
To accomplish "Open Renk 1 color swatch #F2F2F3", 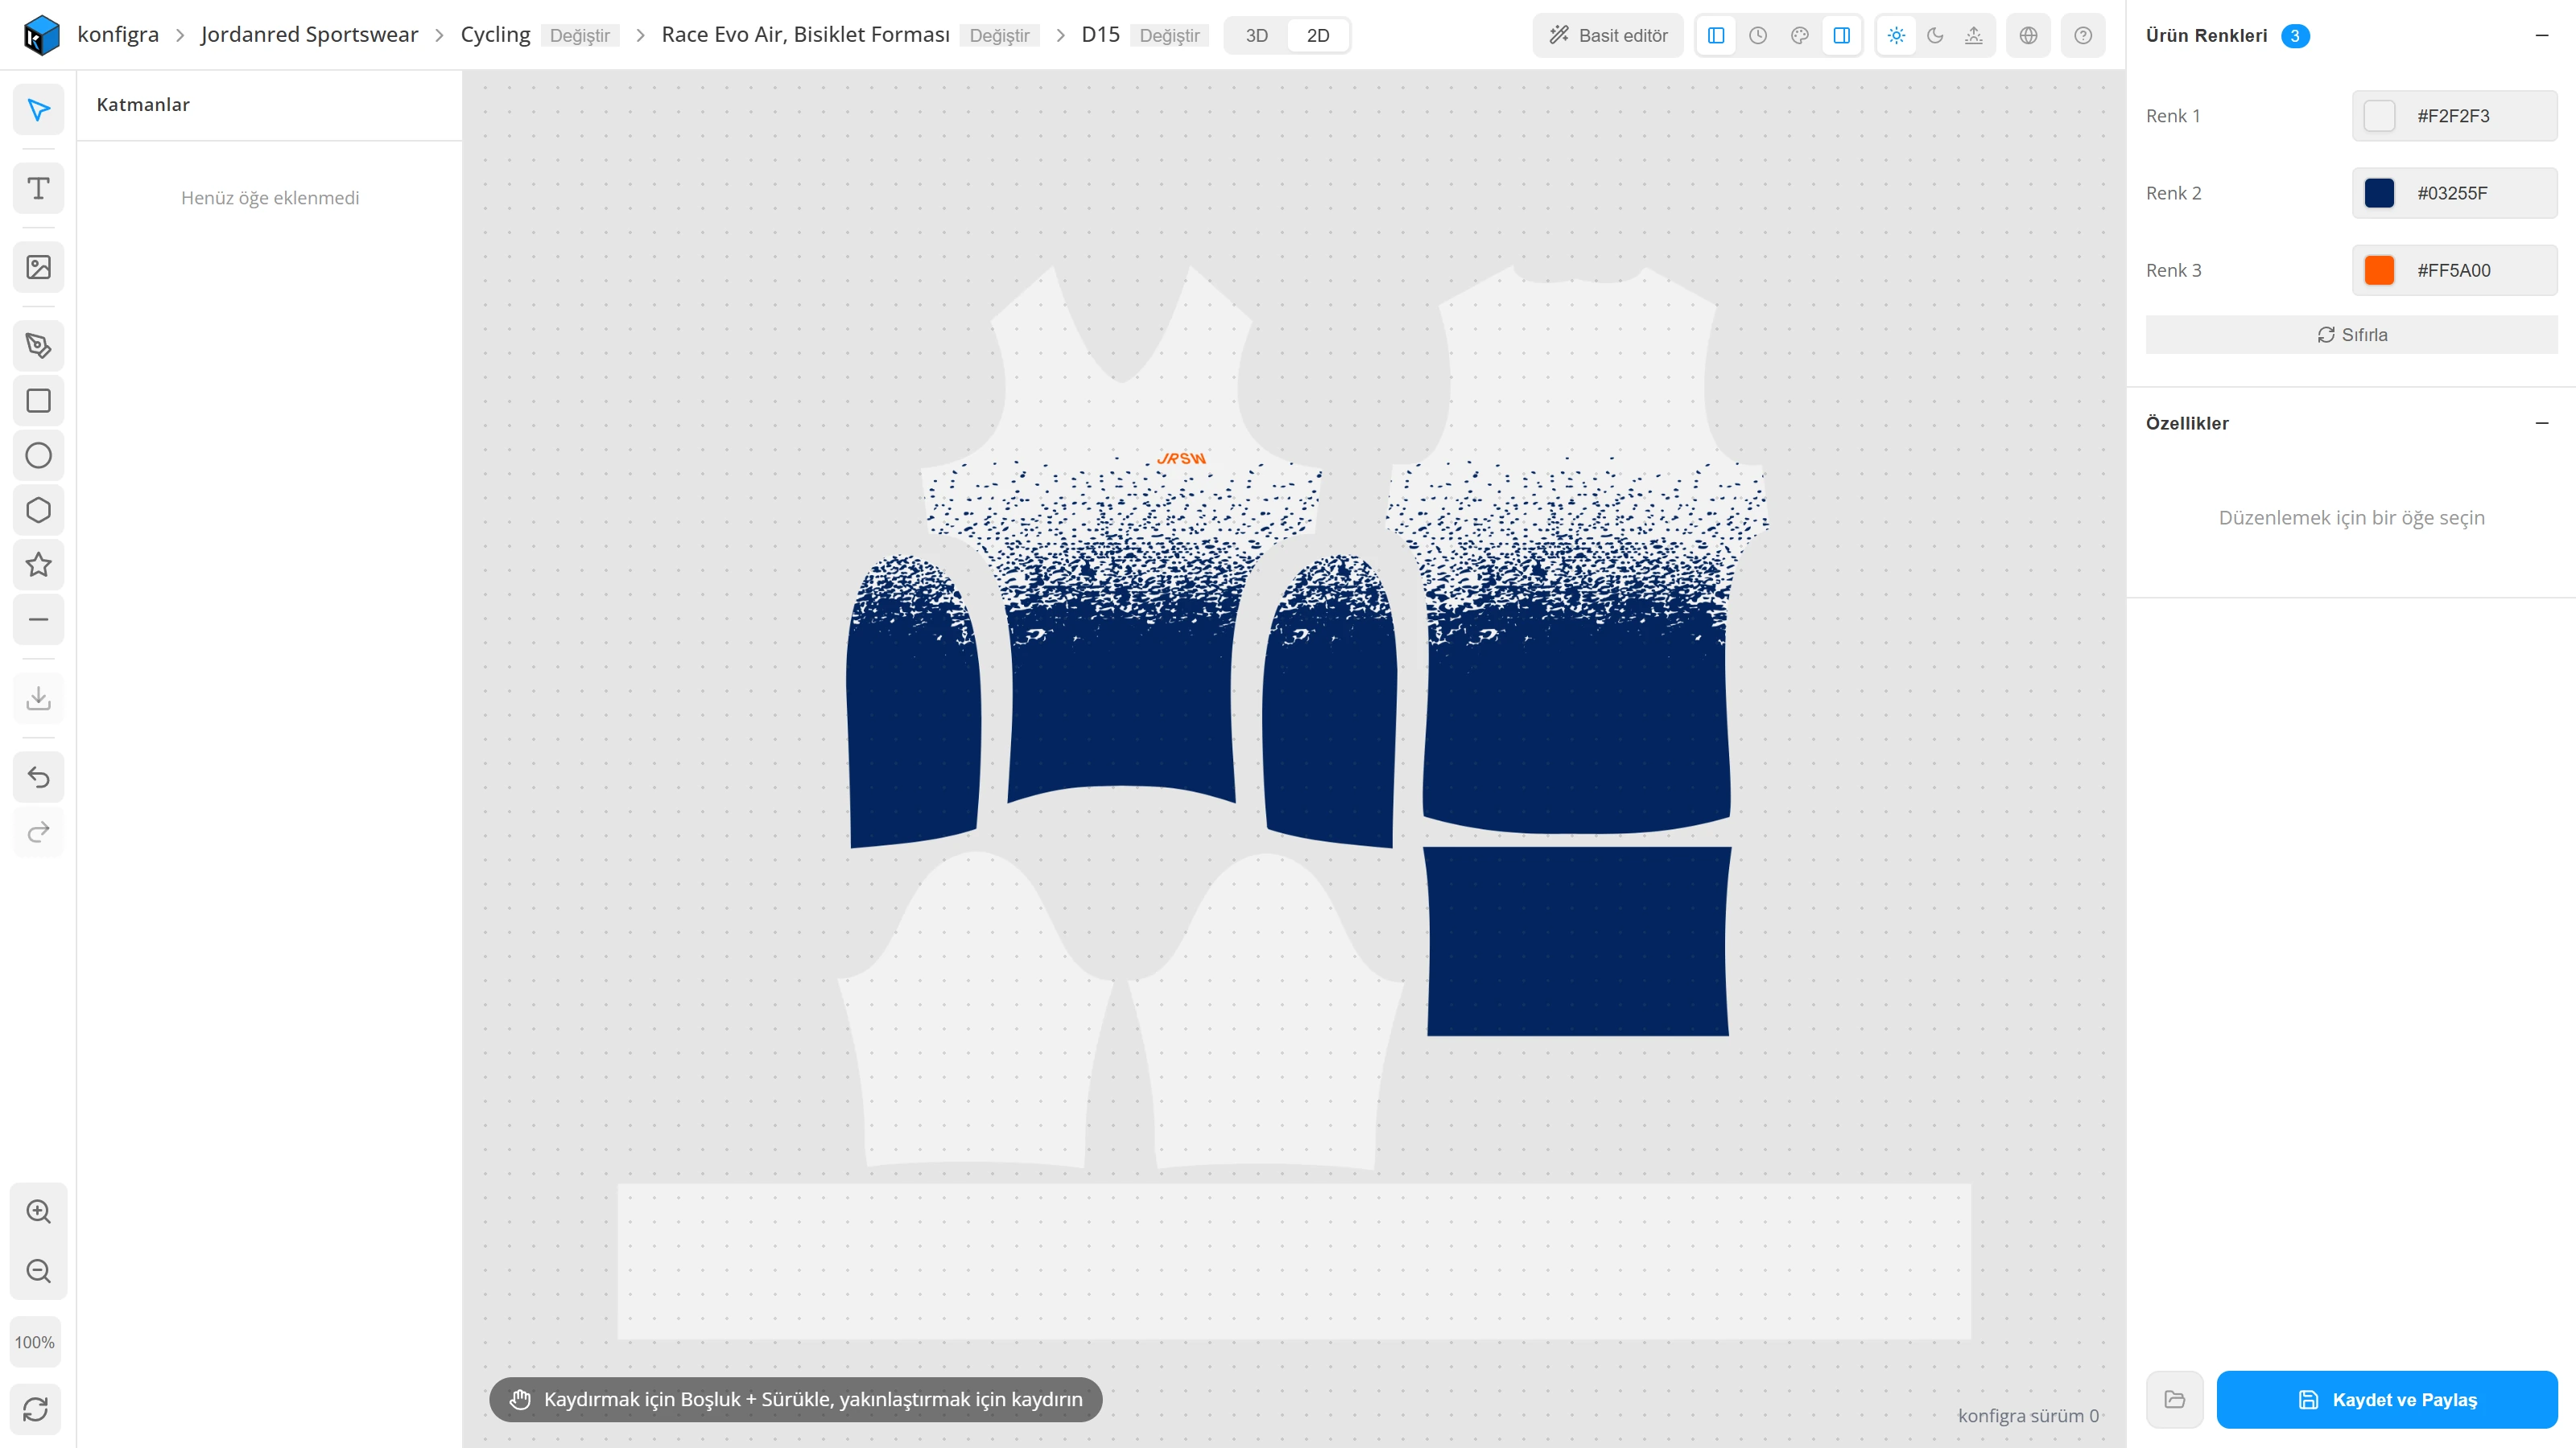I will pos(2379,116).
